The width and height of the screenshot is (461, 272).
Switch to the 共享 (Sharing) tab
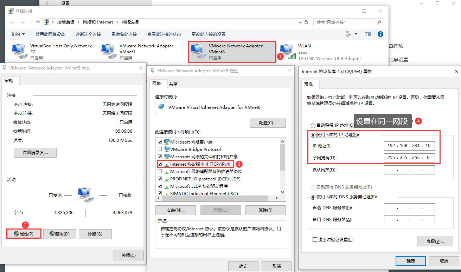click(173, 84)
